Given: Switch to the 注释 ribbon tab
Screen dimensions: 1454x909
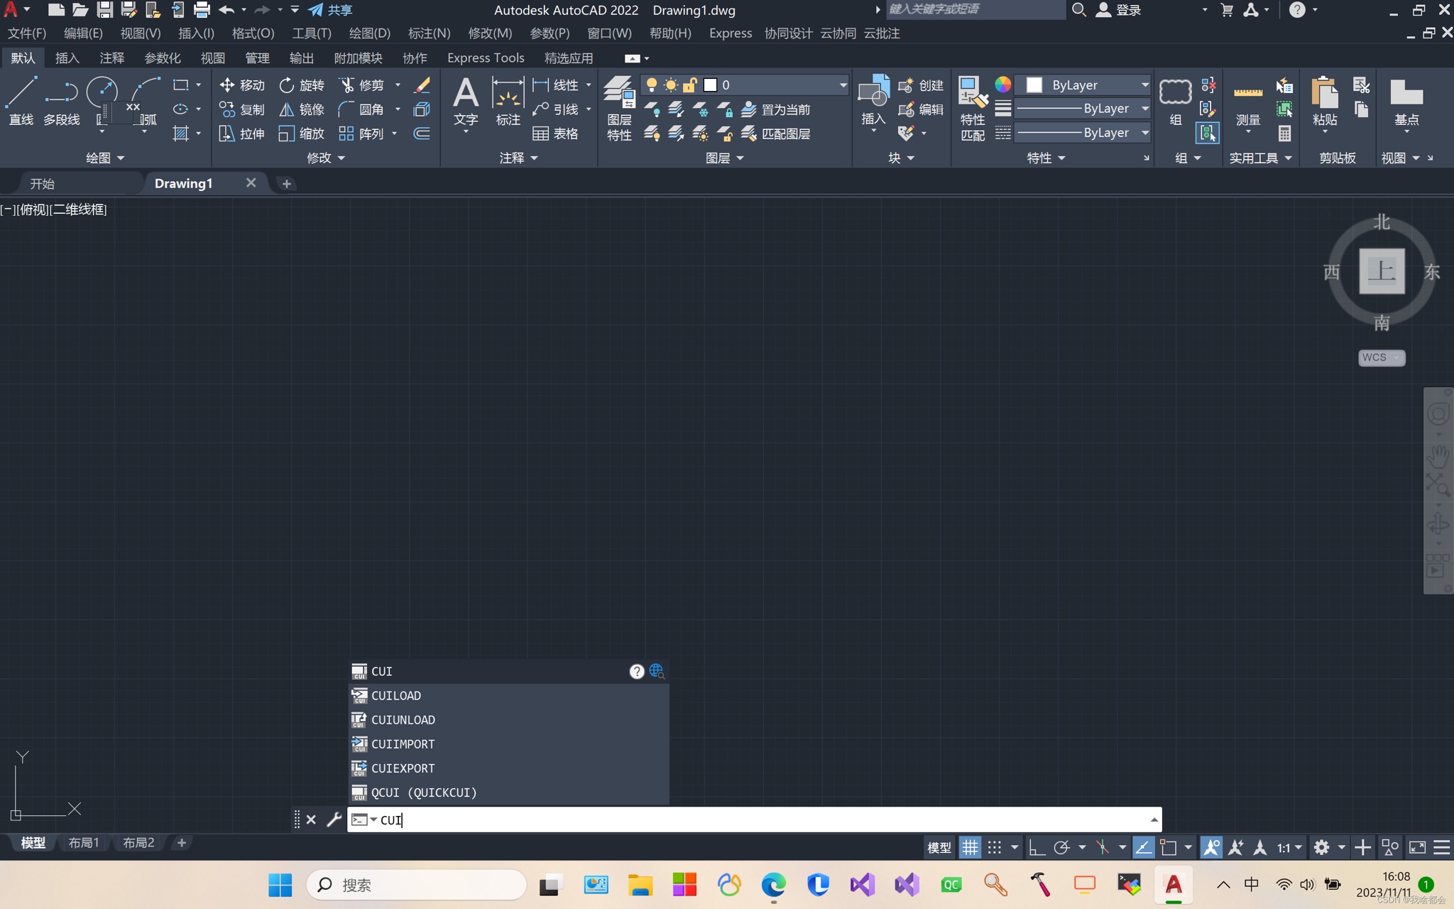Looking at the screenshot, I should coord(111,58).
